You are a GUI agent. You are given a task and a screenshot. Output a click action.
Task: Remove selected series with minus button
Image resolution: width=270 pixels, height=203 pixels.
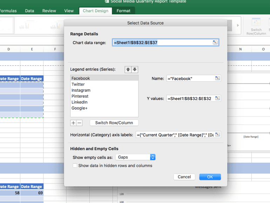click(x=79, y=123)
